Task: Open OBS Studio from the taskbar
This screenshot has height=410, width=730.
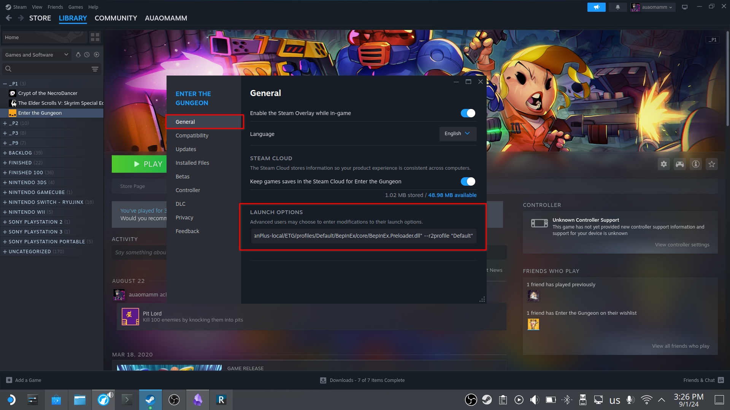Action: (174, 400)
